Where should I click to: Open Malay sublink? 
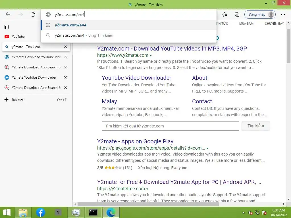(109, 101)
